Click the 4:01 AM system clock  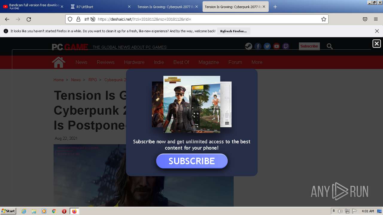[368, 211]
